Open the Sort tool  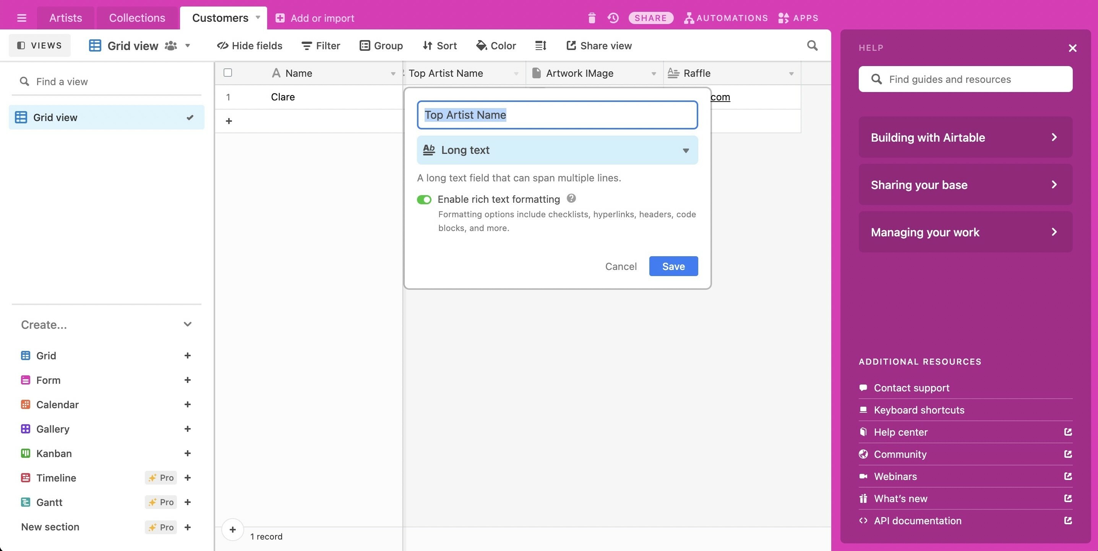point(440,45)
